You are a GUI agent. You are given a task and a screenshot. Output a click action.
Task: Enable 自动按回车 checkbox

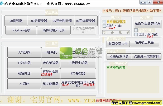(x=136, y=30)
